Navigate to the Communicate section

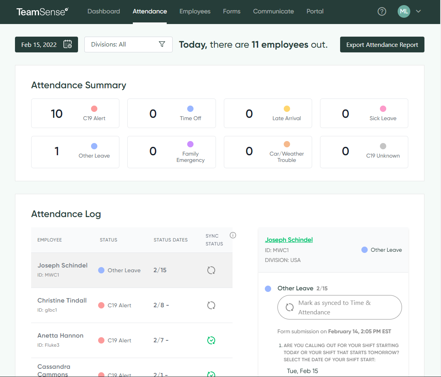[x=273, y=11]
